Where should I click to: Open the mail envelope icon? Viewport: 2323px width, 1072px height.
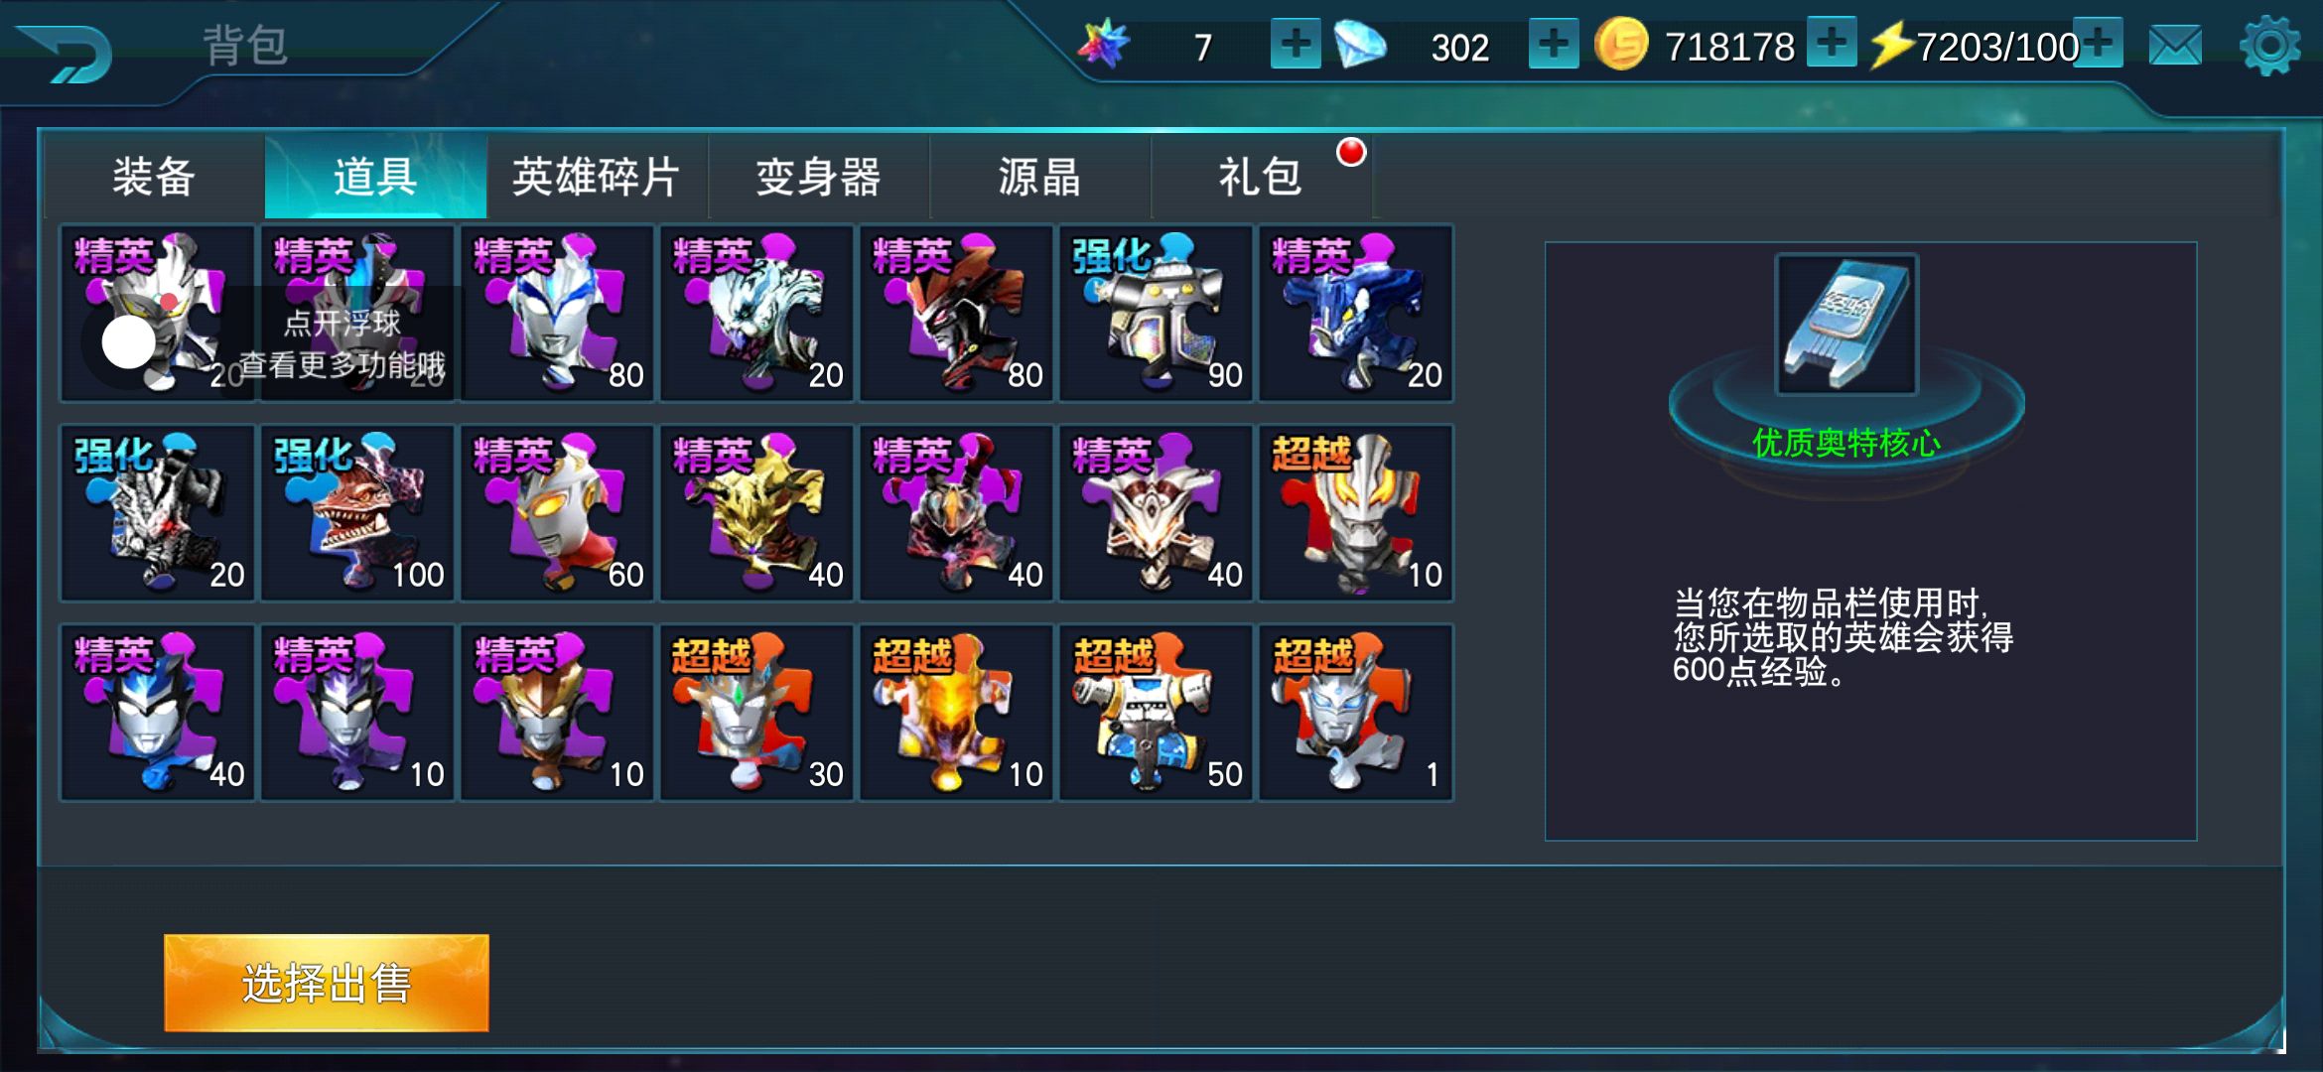(2175, 46)
